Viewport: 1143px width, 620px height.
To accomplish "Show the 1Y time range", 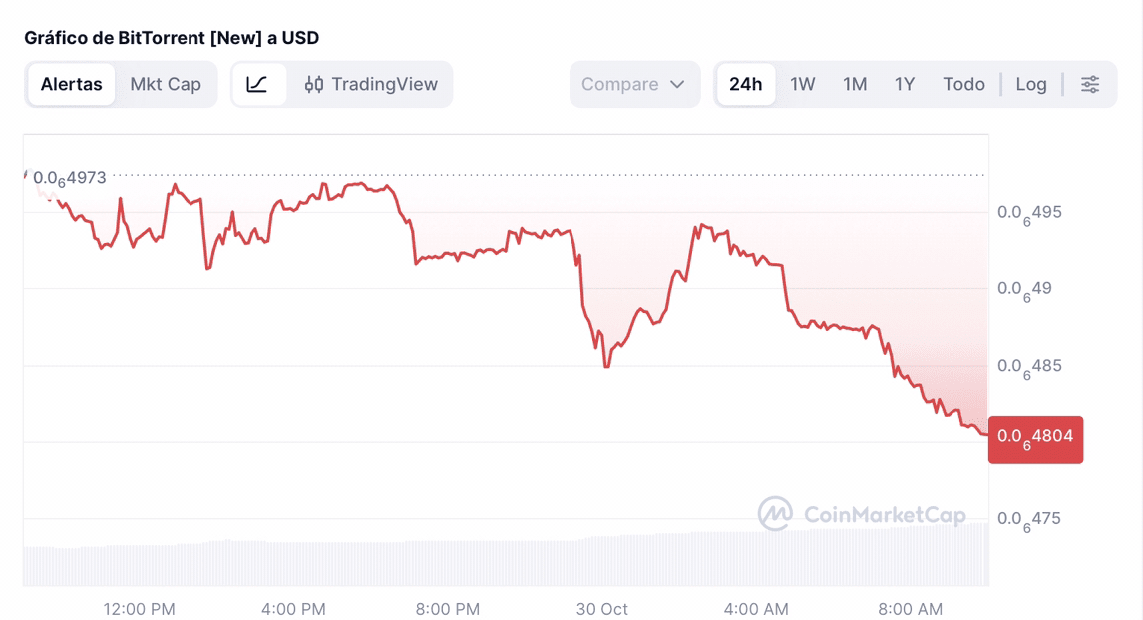I will point(905,84).
